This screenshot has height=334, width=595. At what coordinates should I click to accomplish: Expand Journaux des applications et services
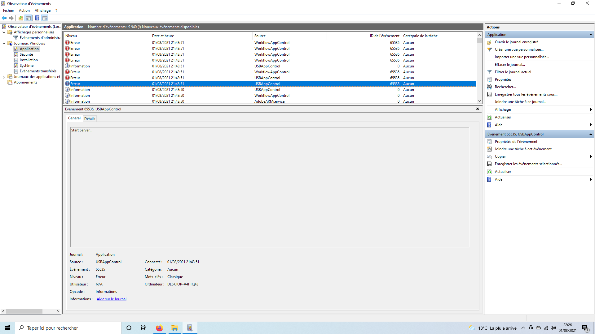[4, 77]
